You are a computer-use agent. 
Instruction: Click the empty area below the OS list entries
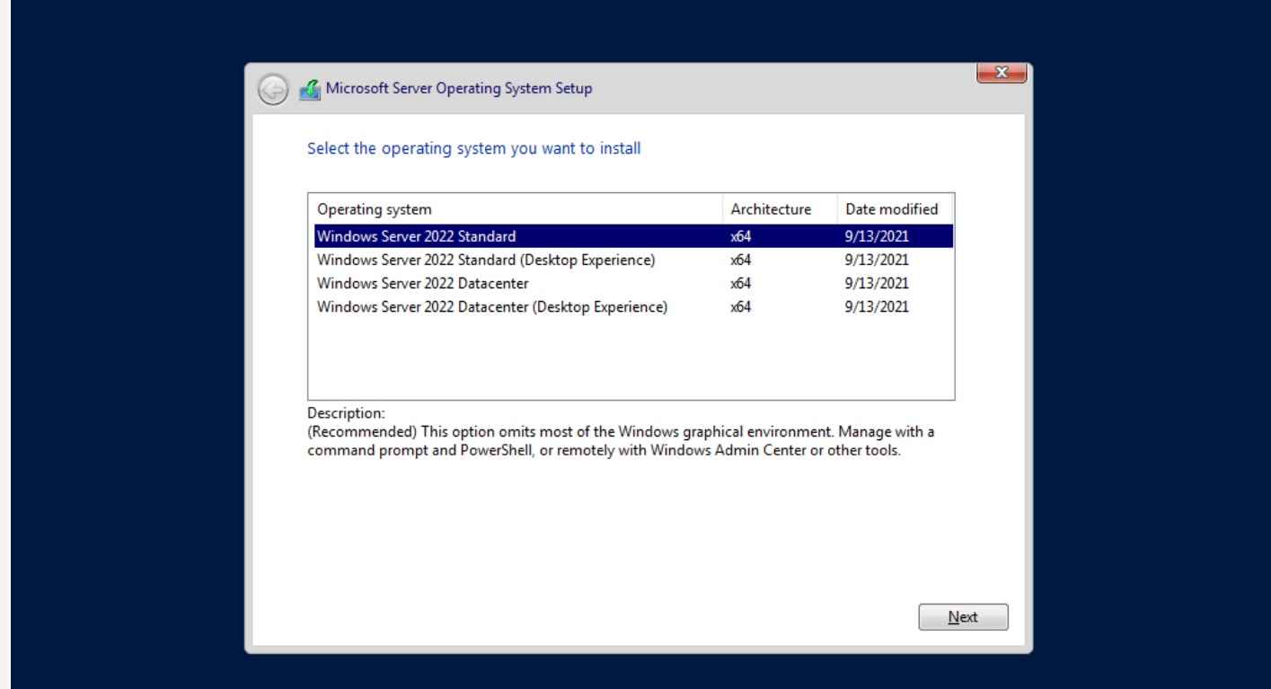629,359
